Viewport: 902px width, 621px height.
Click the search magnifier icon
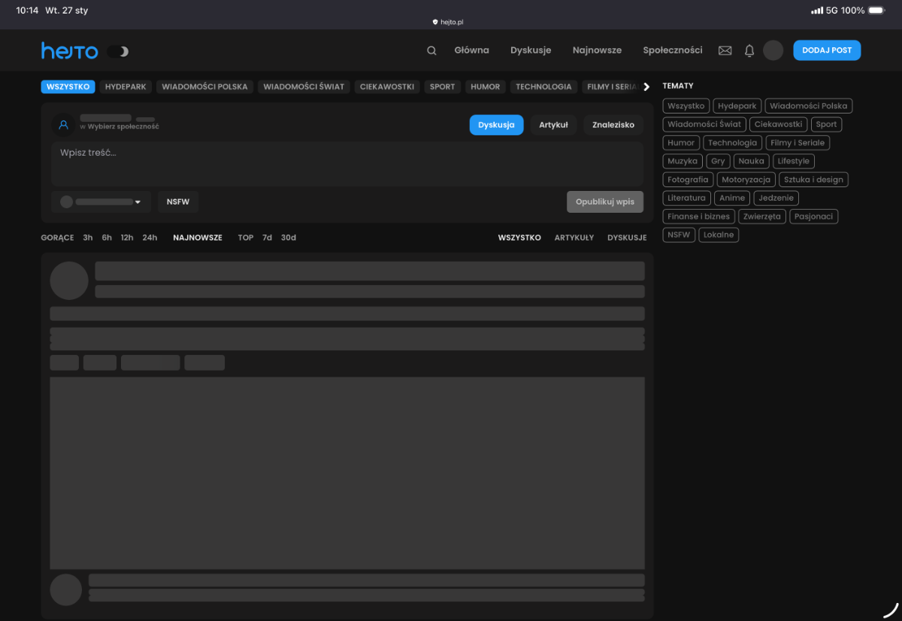click(x=431, y=50)
